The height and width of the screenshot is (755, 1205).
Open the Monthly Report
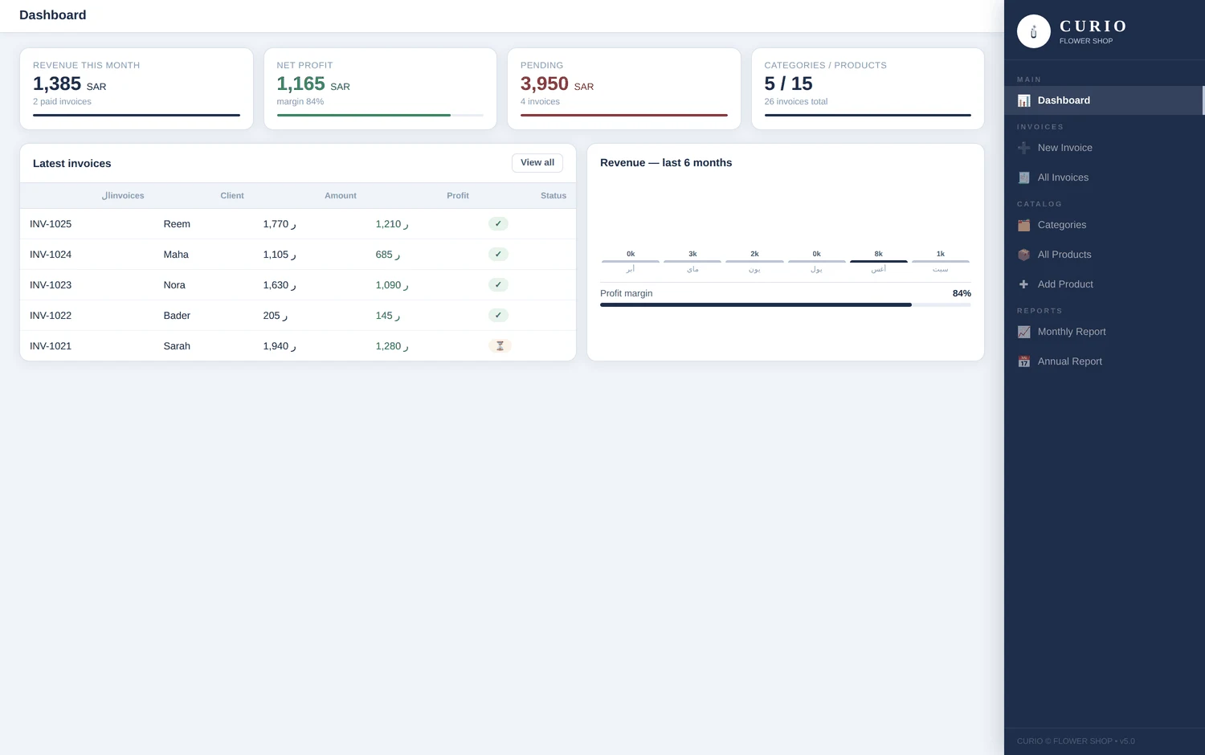(x=1105, y=332)
